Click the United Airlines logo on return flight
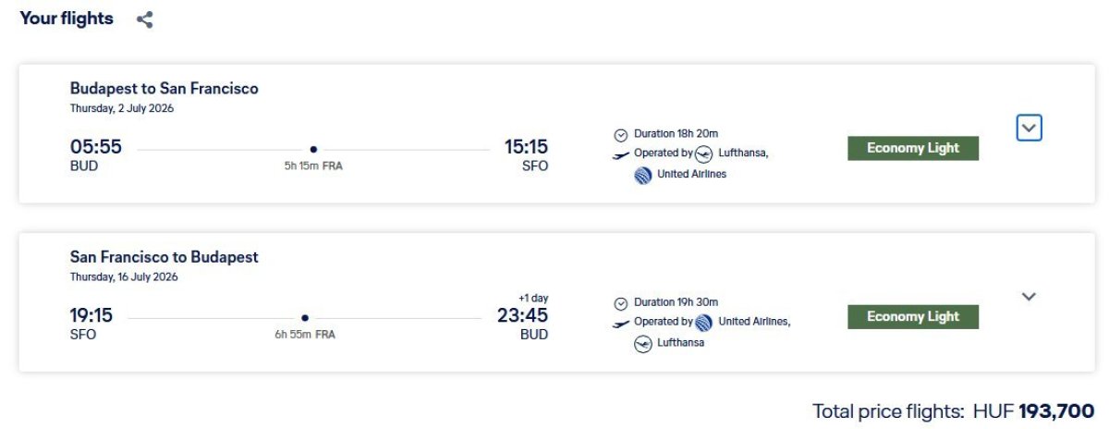 pos(704,323)
